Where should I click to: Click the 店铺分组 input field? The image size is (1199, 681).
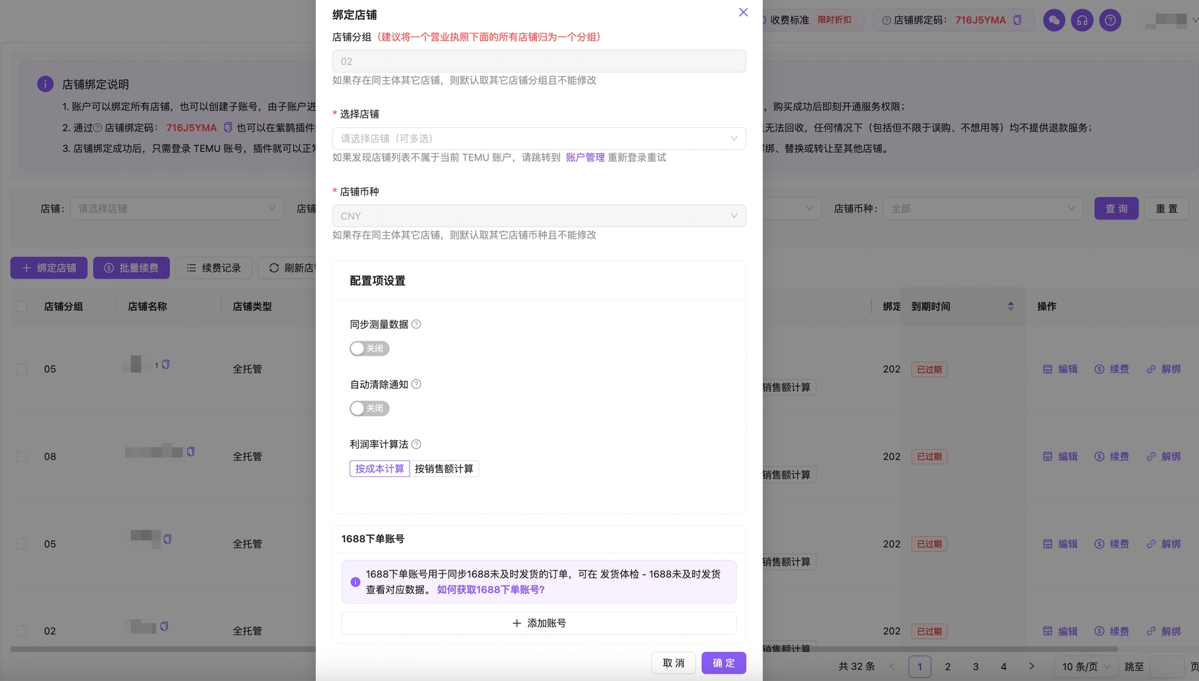[x=539, y=61]
